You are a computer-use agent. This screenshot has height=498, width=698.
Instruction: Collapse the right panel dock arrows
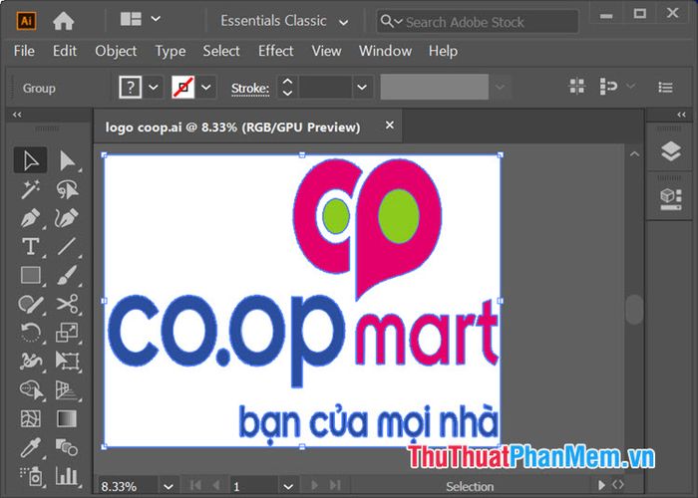681,115
